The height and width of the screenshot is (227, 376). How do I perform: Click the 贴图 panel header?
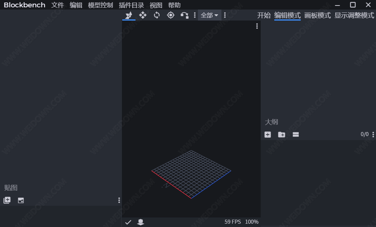[x=11, y=188]
